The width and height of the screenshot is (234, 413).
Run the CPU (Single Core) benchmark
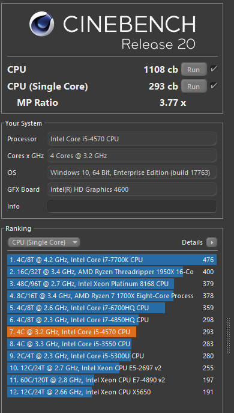[x=194, y=87]
